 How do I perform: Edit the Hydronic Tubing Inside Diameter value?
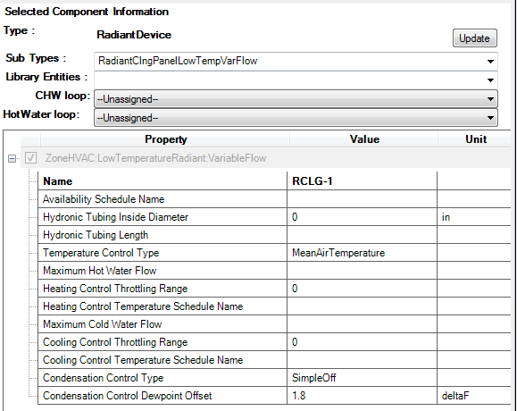362,217
